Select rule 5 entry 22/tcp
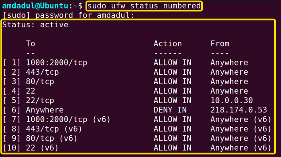The image size is (281, 157). pos(40,100)
